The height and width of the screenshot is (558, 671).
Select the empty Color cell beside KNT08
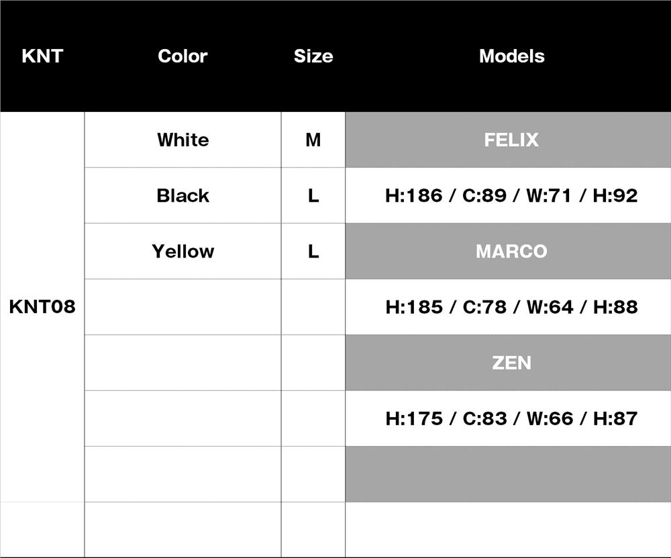point(183,307)
